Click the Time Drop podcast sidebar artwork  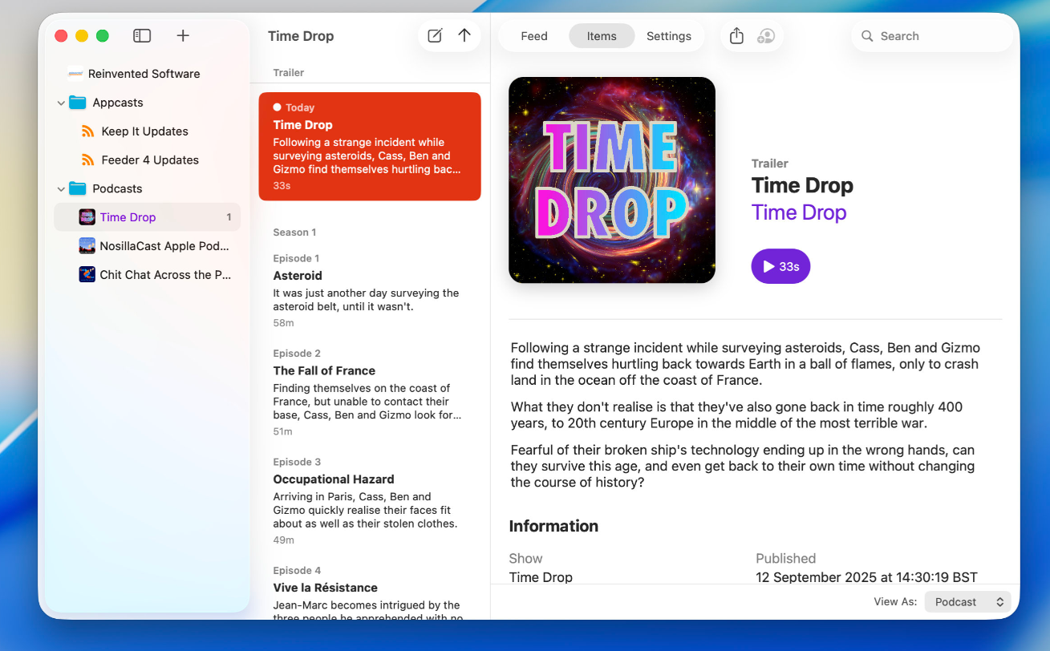(x=87, y=217)
